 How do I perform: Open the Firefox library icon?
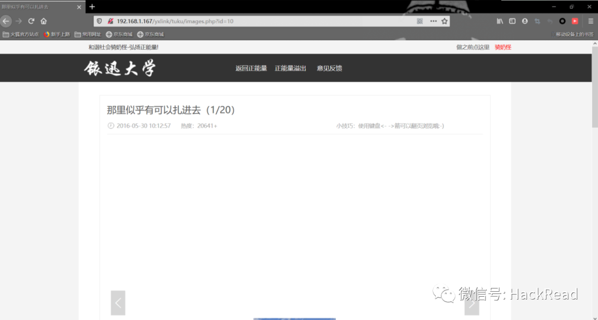coord(500,21)
